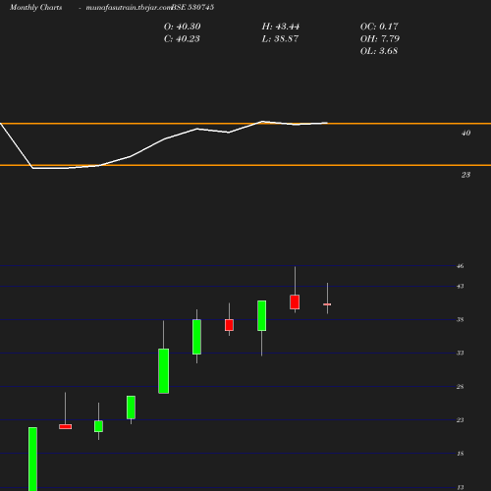The width and height of the screenshot is (491, 491).
Task: Click the OH: 7.79 reading
Action: [x=380, y=39]
